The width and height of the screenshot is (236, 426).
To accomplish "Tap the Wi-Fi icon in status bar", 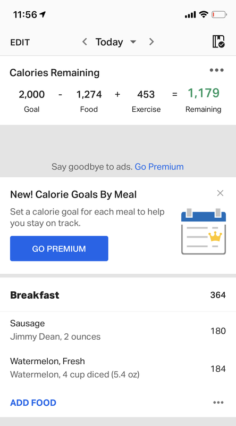I will [203, 14].
